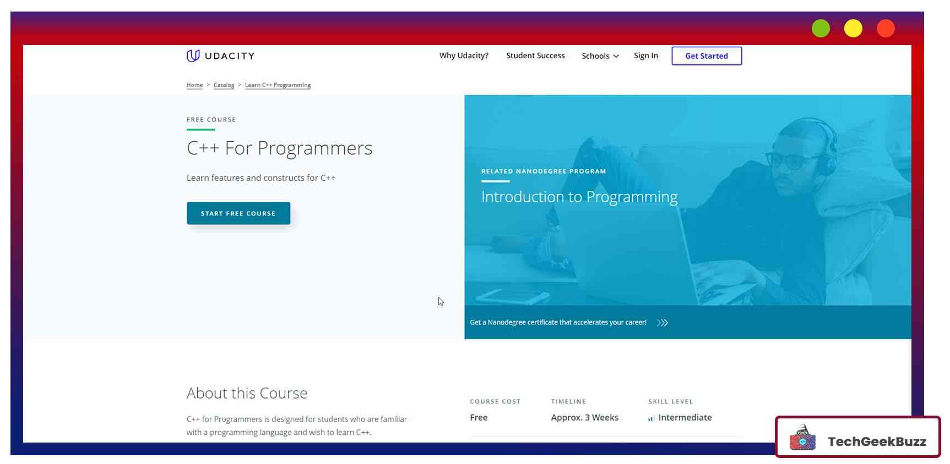Expand the Schools dropdown menu
The height and width of the screenshot is (464, 950).
(x=600, y=56)
